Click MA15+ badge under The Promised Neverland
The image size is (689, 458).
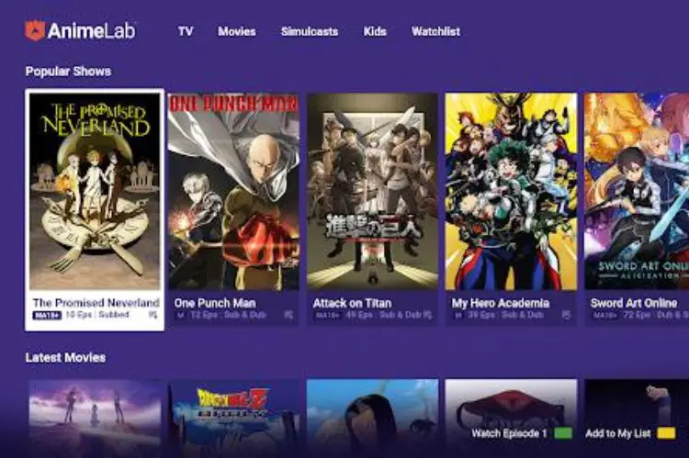click(x=47, y=315)
